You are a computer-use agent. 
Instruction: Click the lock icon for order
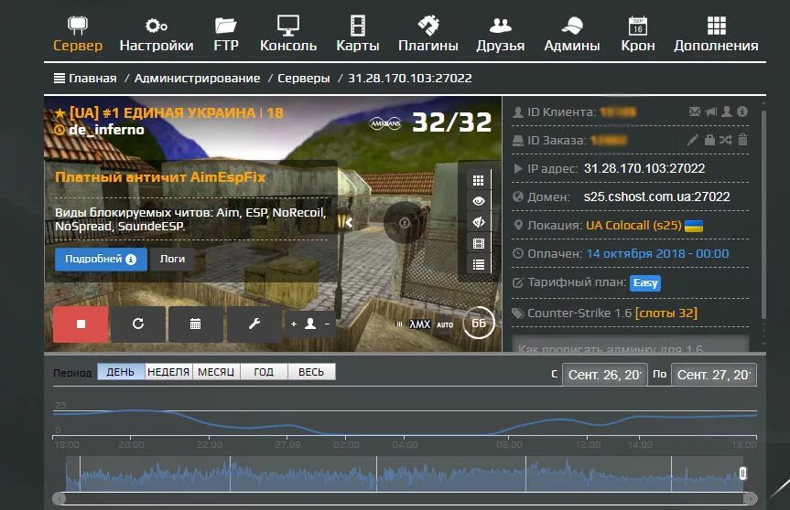(709, 139)
